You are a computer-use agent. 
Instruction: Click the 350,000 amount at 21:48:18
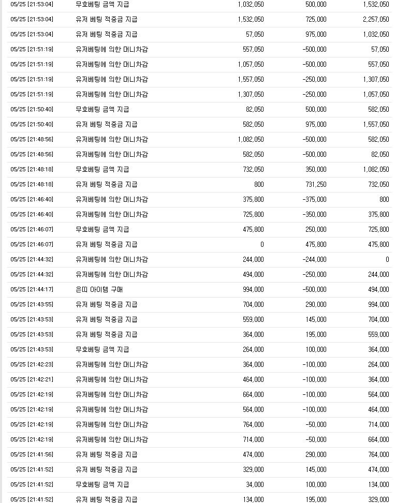pyautogui.click(x=316, y=169)
